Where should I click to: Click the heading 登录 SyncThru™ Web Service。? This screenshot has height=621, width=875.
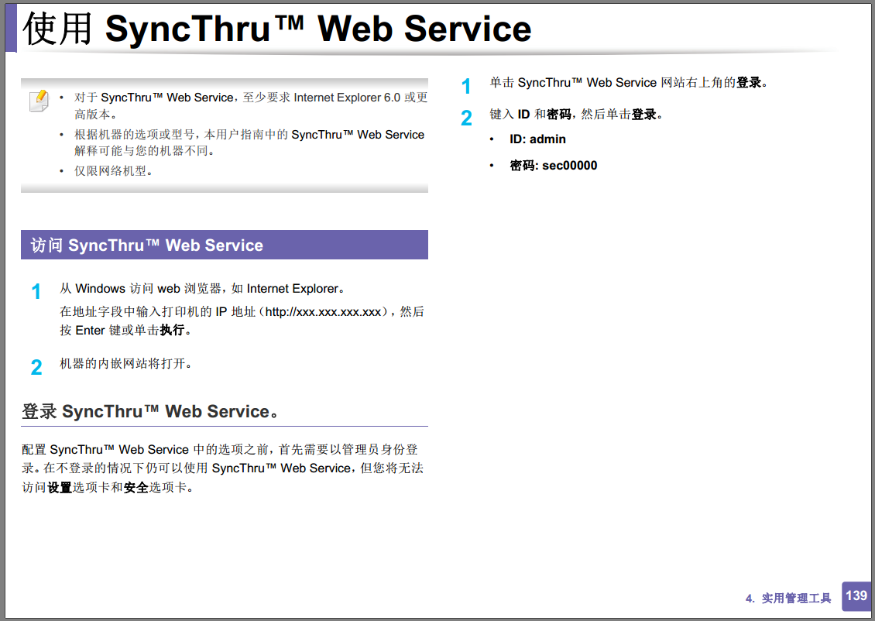151,412
